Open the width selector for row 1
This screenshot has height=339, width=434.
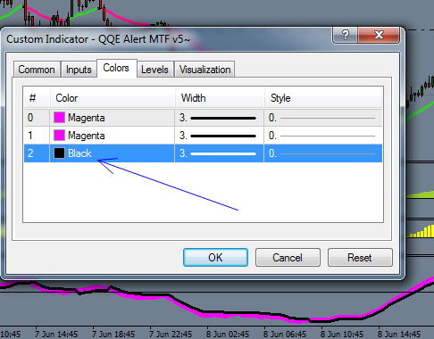[219, 136]
